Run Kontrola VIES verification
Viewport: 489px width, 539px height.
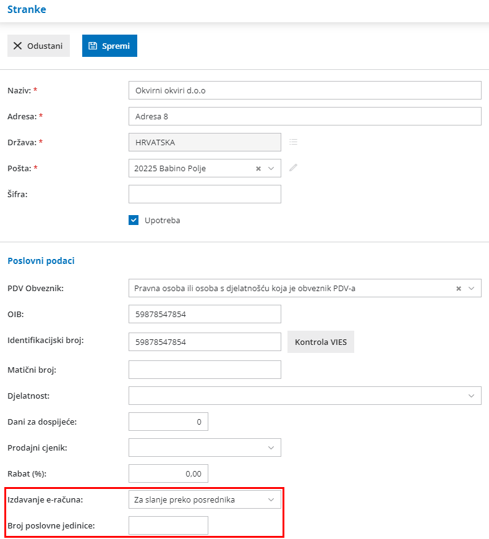click(321, 342)
